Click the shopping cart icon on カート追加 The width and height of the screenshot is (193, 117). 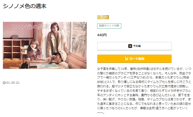coord(126,59)
